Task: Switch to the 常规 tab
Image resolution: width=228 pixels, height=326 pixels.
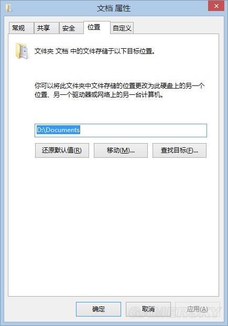Action: point(21,28)
